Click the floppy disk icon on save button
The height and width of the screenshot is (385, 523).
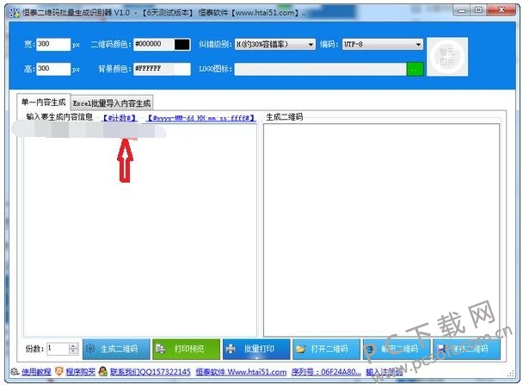point(441,349)
